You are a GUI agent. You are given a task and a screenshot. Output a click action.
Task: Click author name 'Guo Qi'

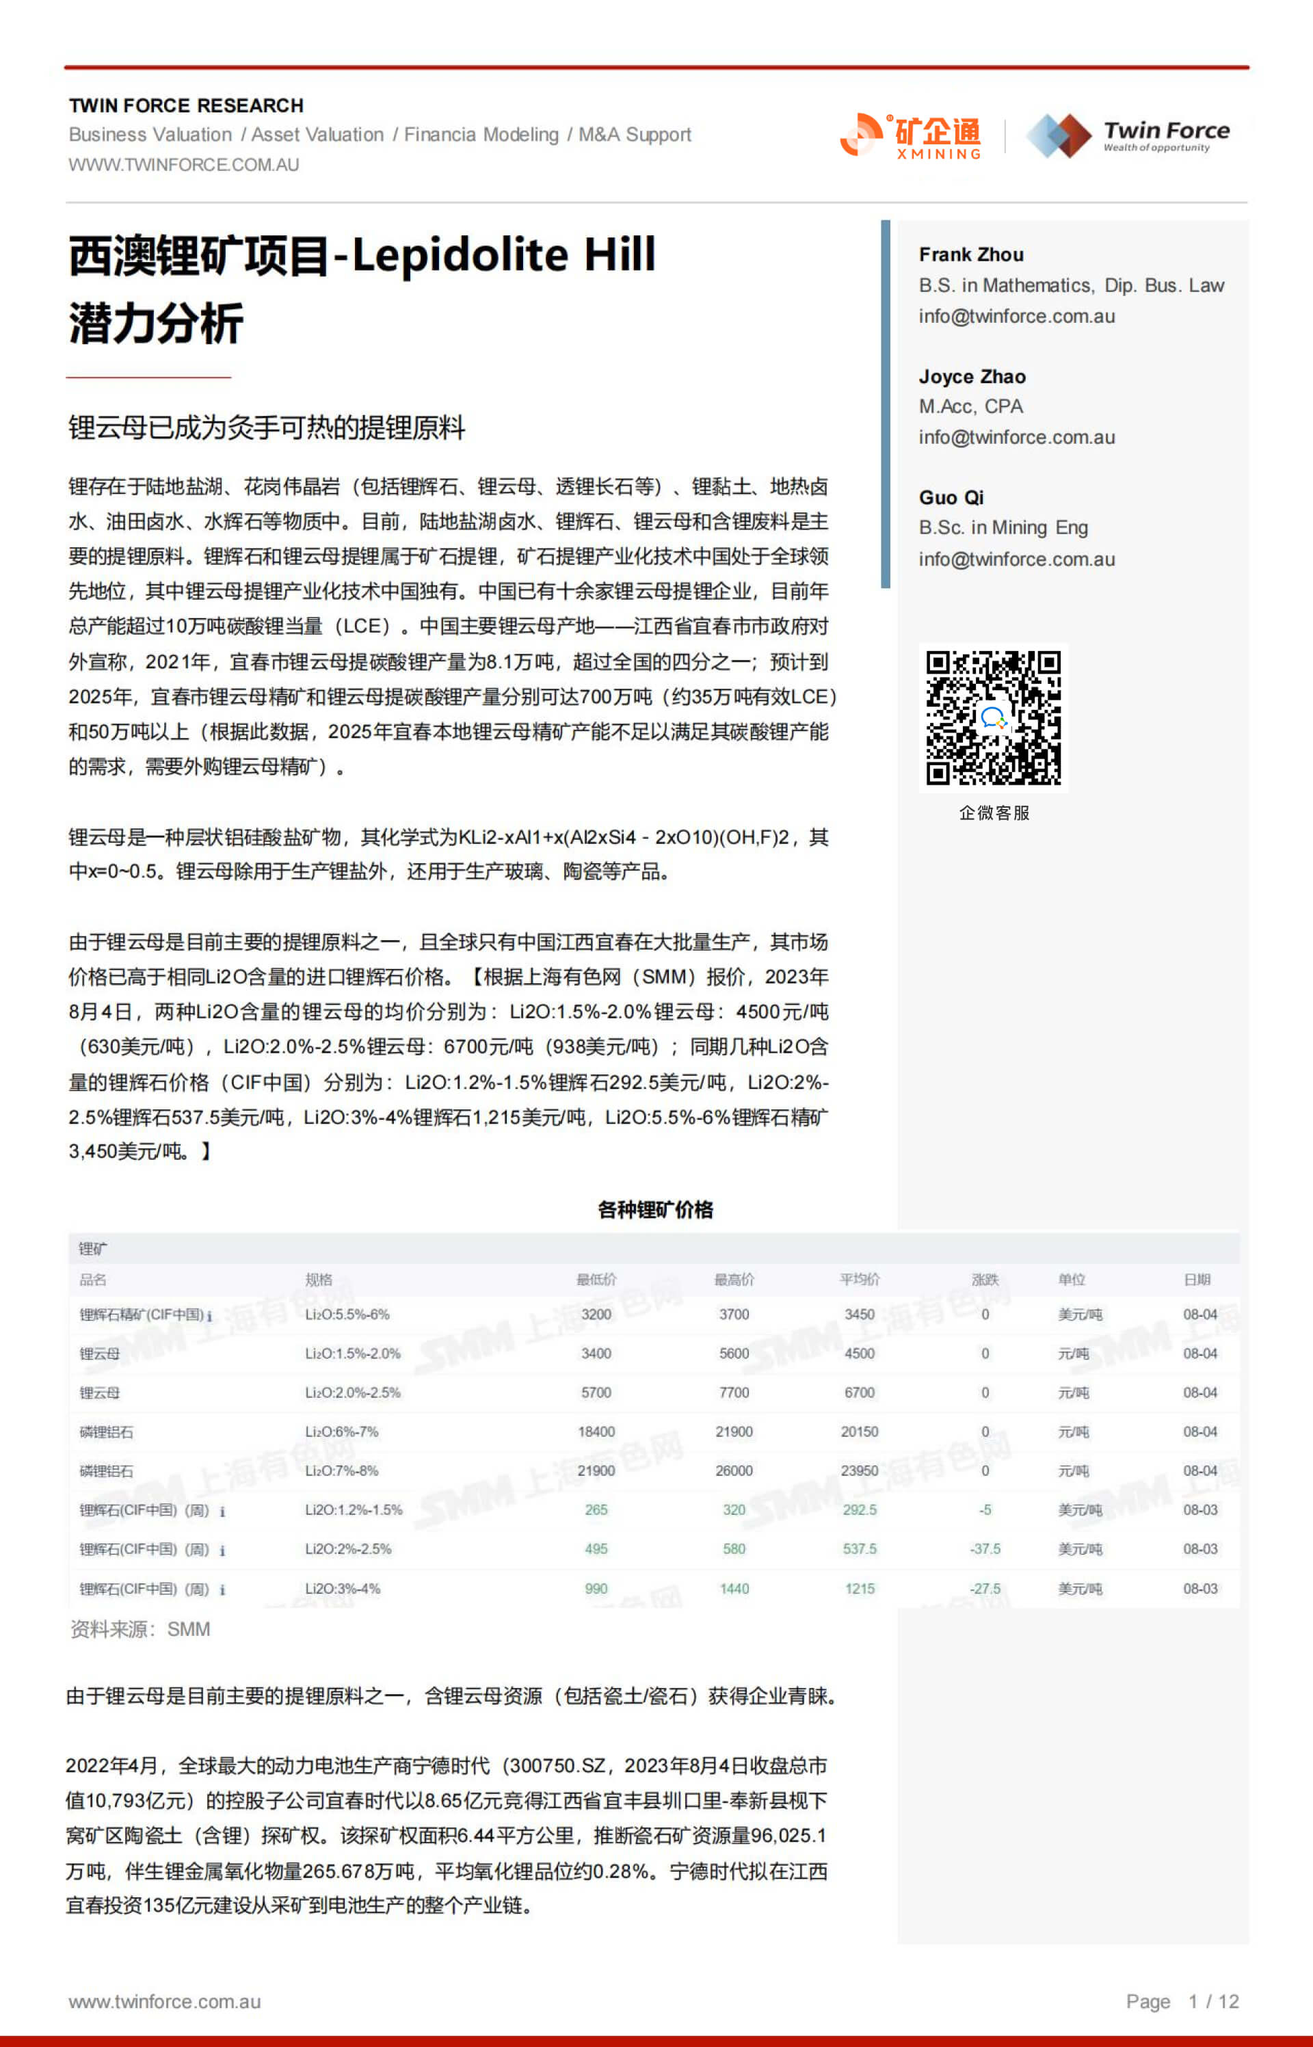coord(951,498)
